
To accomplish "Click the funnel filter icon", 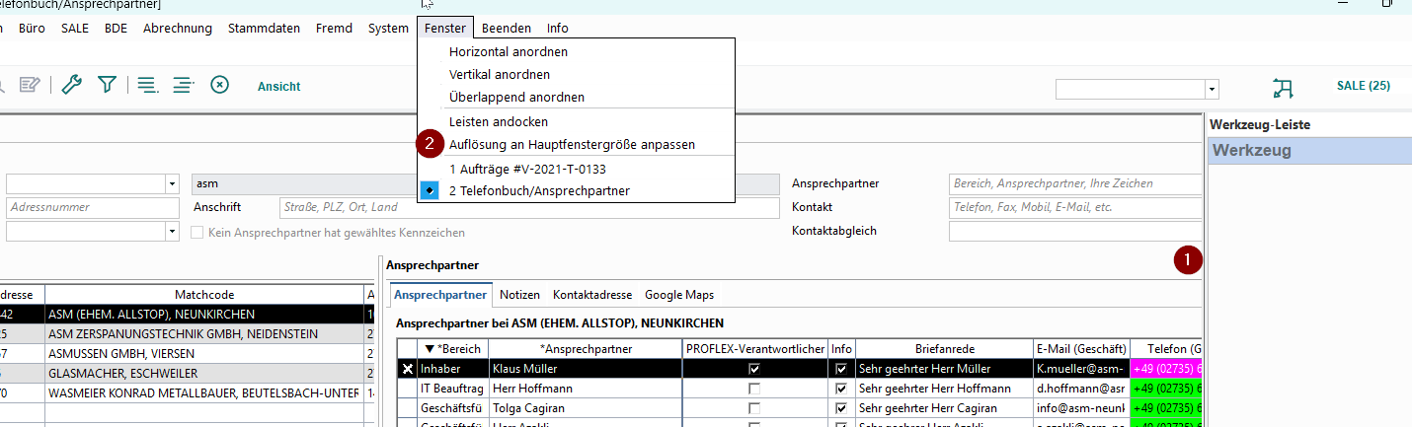I will (x=107, y=85).
